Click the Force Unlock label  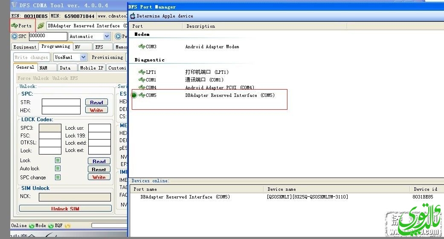[33, 78]
